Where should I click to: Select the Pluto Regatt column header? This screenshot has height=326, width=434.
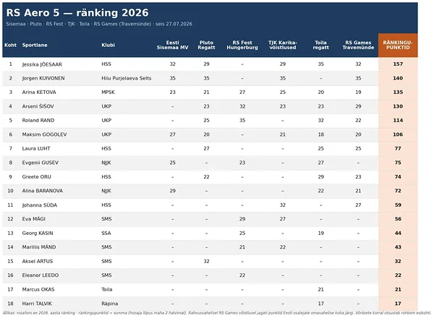[206, 45]
